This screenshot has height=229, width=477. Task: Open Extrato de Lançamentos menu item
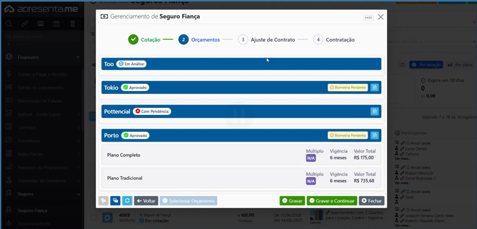41,88
